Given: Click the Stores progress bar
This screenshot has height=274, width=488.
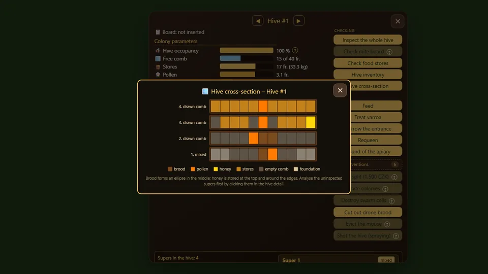Looking at the screenshot, I should [x=247, y=66].
